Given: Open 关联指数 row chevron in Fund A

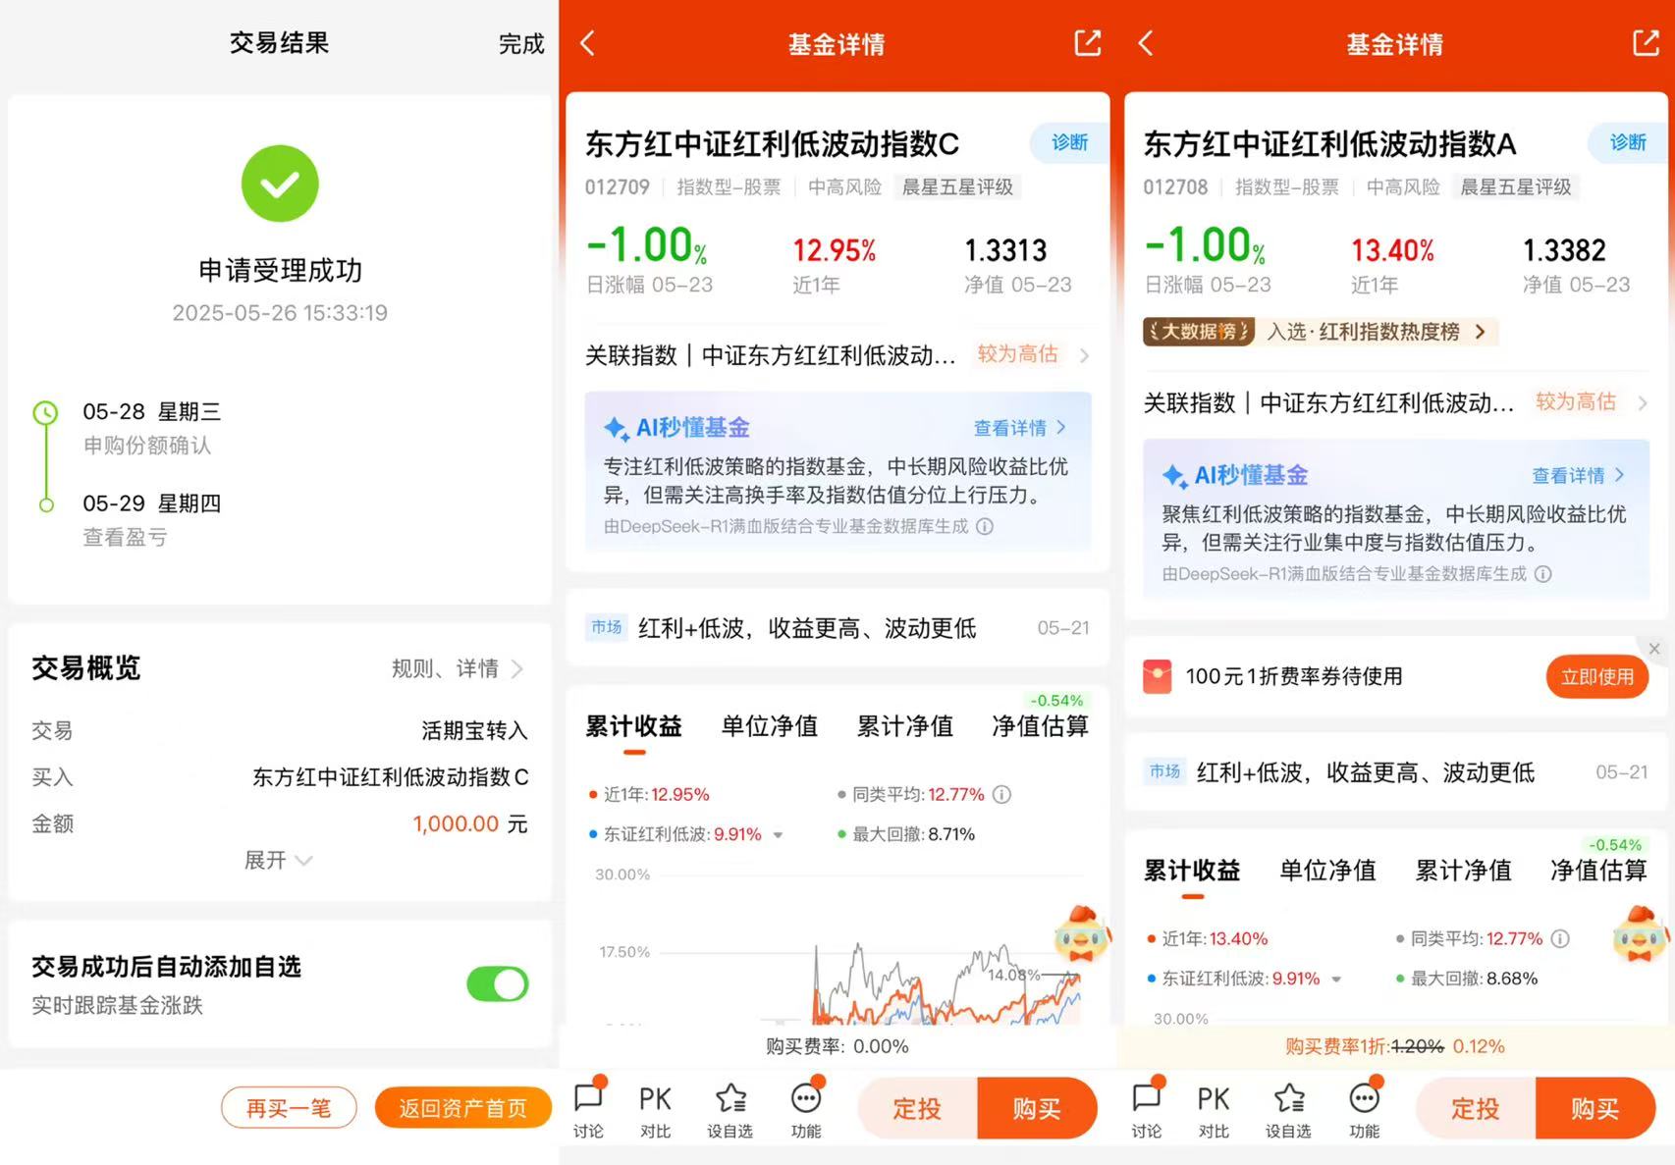Looking at the screenshot, I should click(x=1643, y=402).
